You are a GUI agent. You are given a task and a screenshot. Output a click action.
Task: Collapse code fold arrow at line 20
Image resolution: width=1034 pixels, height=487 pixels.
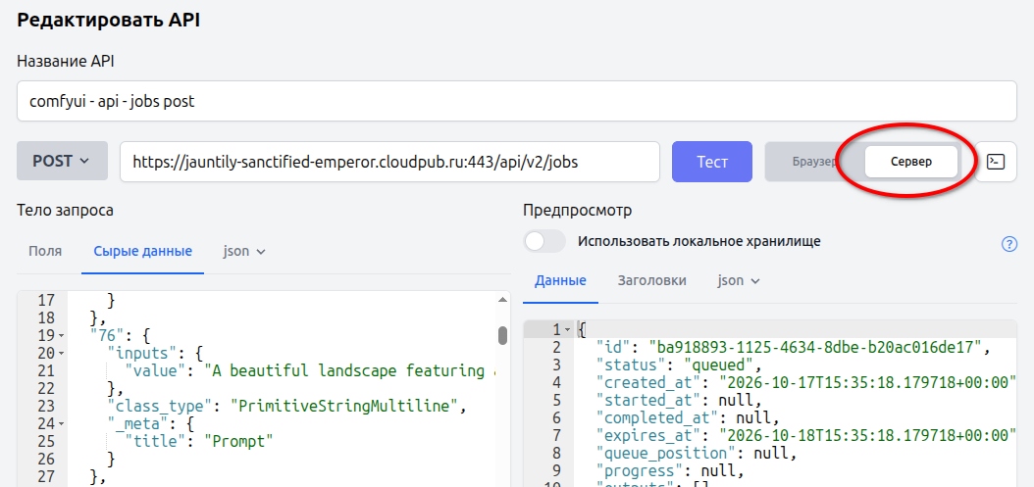click(x=62, y=354)
